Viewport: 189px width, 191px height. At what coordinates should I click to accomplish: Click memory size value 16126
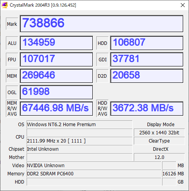pyautogui.click(x=169, y=174)
